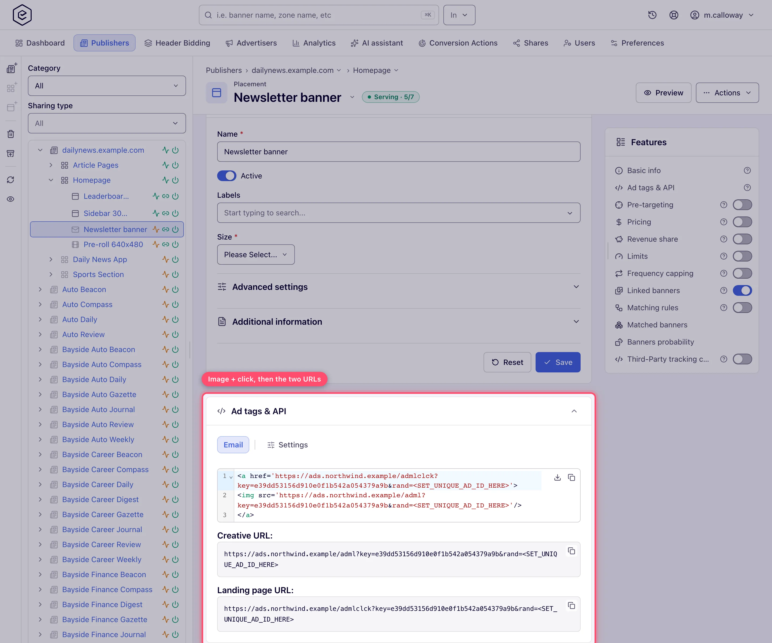Click the Preview button
The height and width of the screenshot is (643, 772).
click(x=663, y=93)
